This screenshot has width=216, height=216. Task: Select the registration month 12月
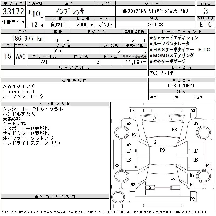(x=37, y=25)
